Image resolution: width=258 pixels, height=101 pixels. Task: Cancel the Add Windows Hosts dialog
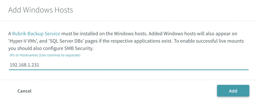pyautogui.click(x=24, y=91)
